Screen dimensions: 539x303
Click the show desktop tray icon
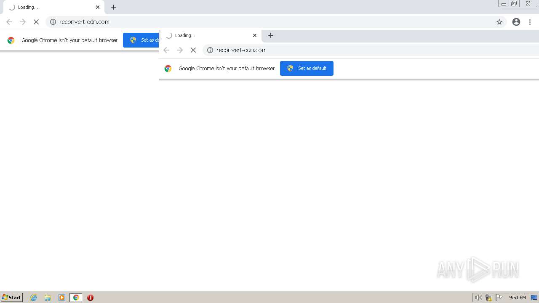click(534, 298)
